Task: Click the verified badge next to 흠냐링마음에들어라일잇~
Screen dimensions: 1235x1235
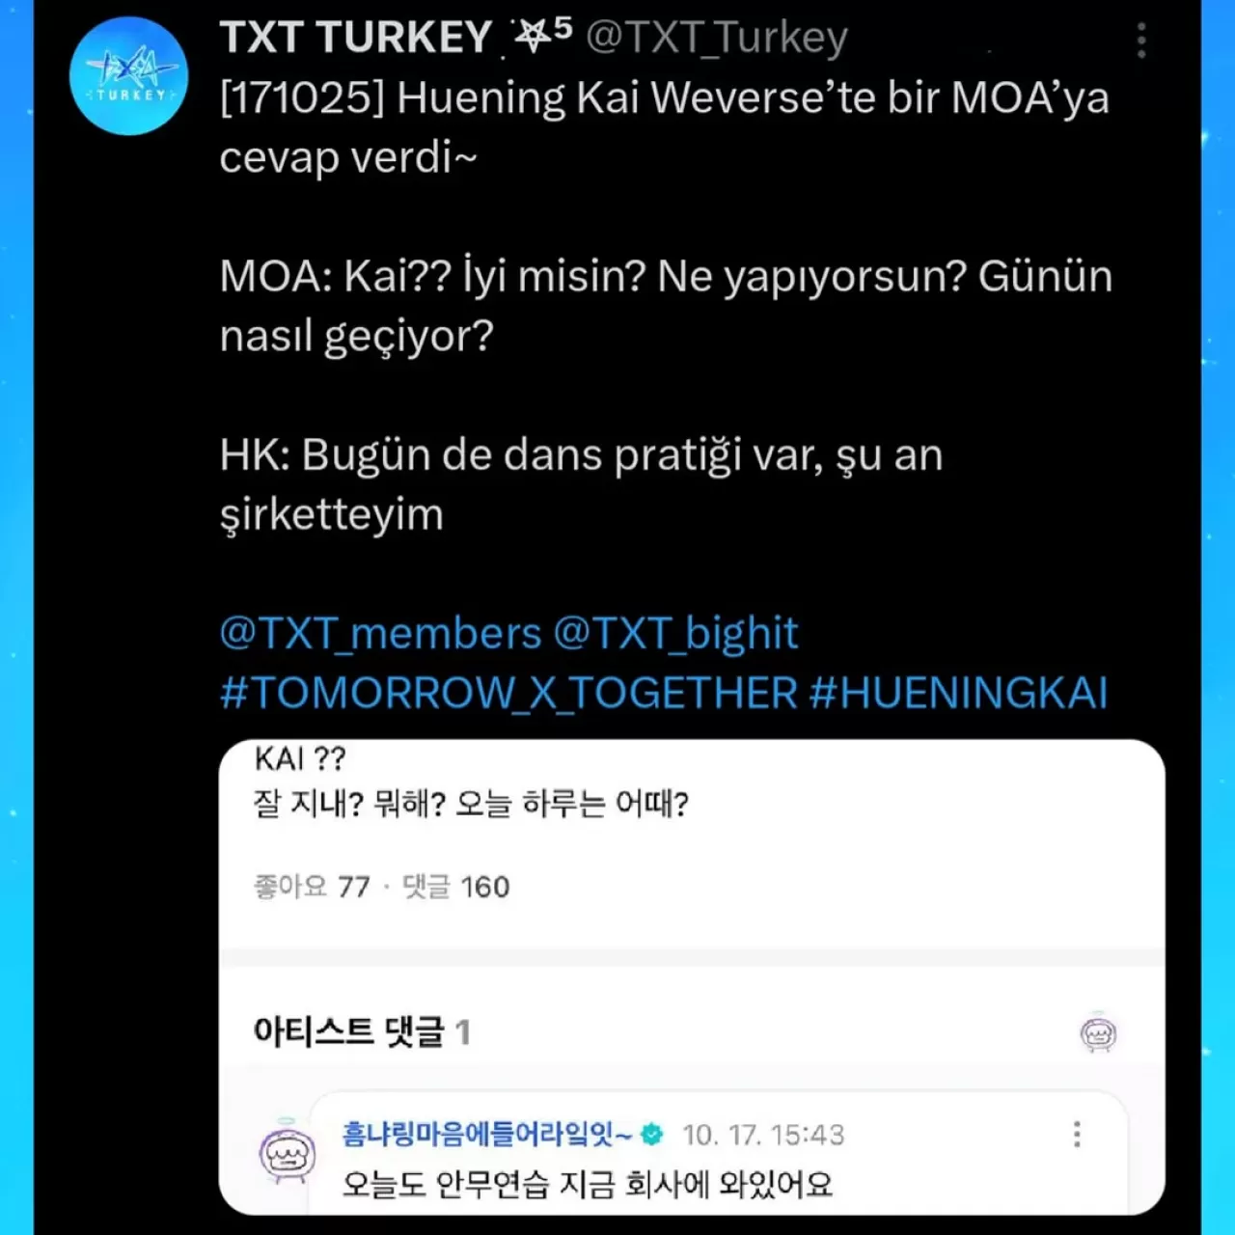Action: [x=652, y=1135]
